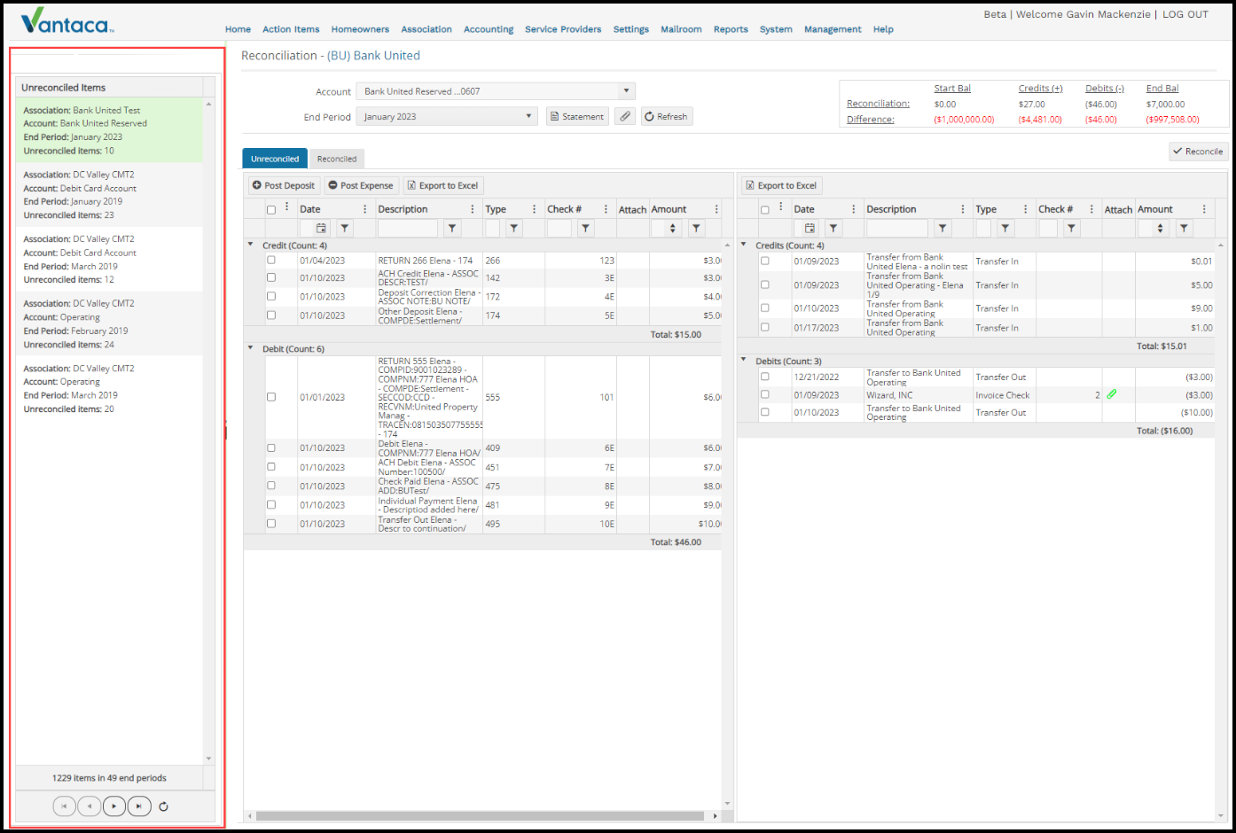Open the Account dropdown showing Bank United Reserved
The image size is (1236, 833).
pos(496,91)
